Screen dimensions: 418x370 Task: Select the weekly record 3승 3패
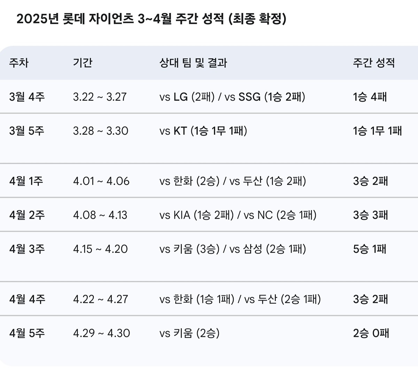[370, 215]
